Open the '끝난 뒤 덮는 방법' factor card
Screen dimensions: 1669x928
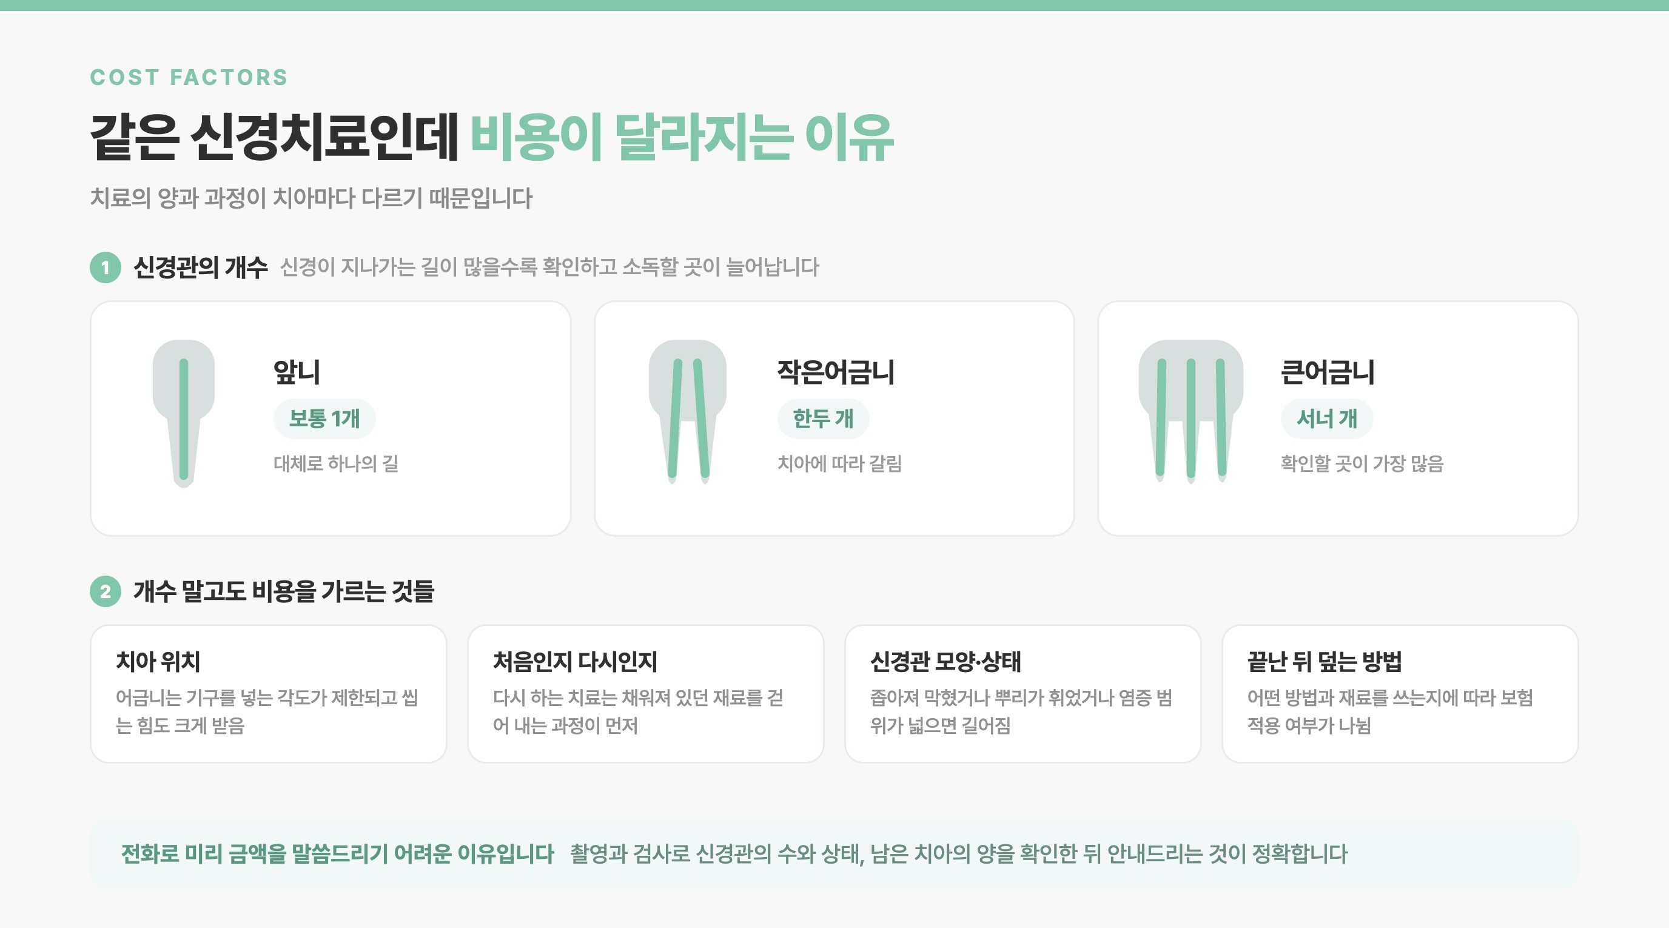click(1400, 693)
